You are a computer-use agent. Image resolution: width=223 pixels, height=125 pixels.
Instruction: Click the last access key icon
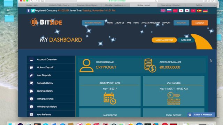click(x=174, y=99)
